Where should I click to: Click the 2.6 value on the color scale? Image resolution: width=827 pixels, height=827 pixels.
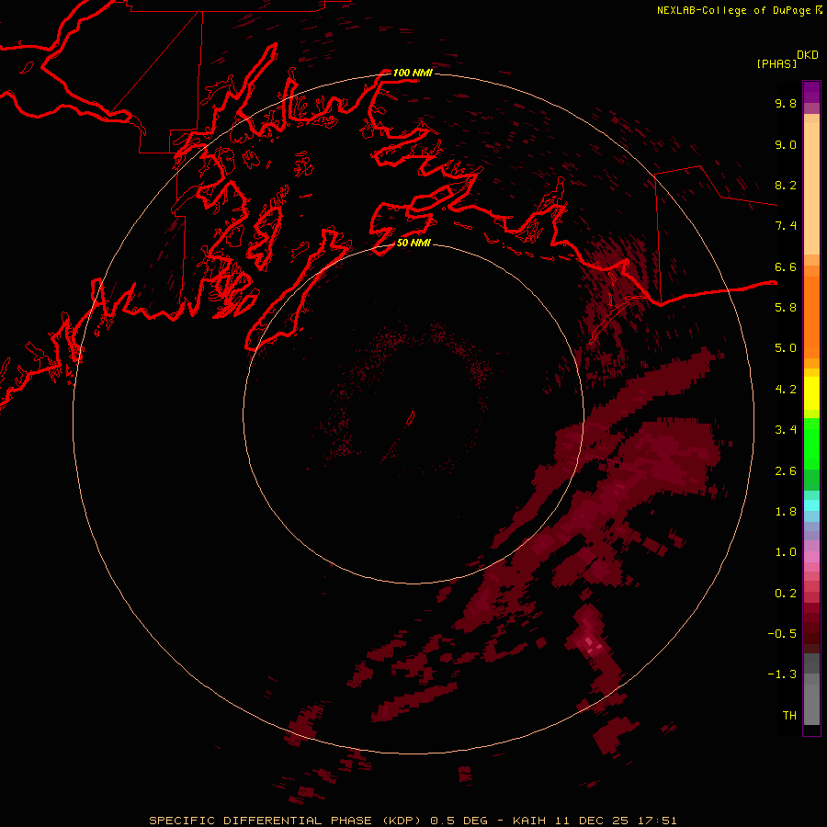[x=786, y=471]
